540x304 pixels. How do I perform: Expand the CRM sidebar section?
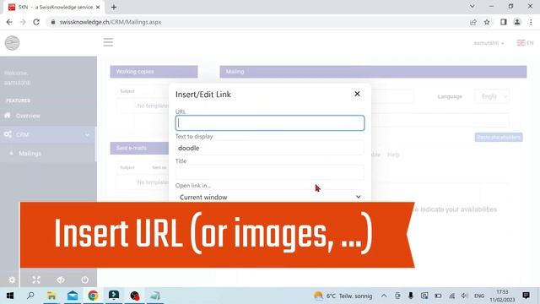(x=47, y=135)
